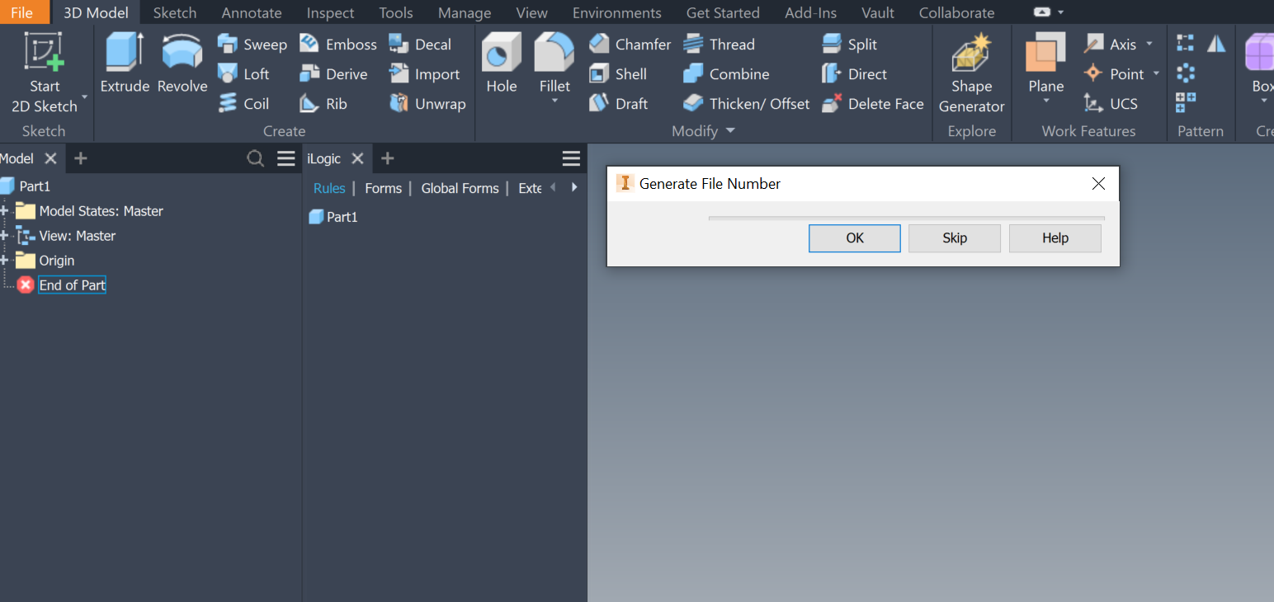Viewport: 1274px width, 602px height.
Task: Open the Fillet dropdown arrow
Action: (x=554, y=101)
